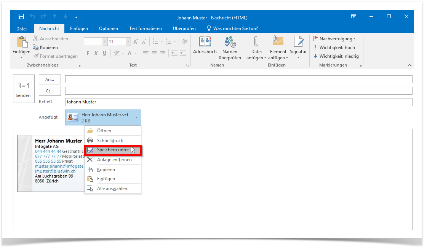The height and width of the screenshot is (249, 427).
Task: Open the Überprüfen tab
Action: point(184,29)
